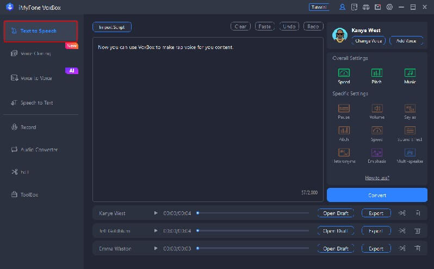Select the Say as option
Image resolution: width=434 pixels, height=269 pixels.
pos(410,112)
